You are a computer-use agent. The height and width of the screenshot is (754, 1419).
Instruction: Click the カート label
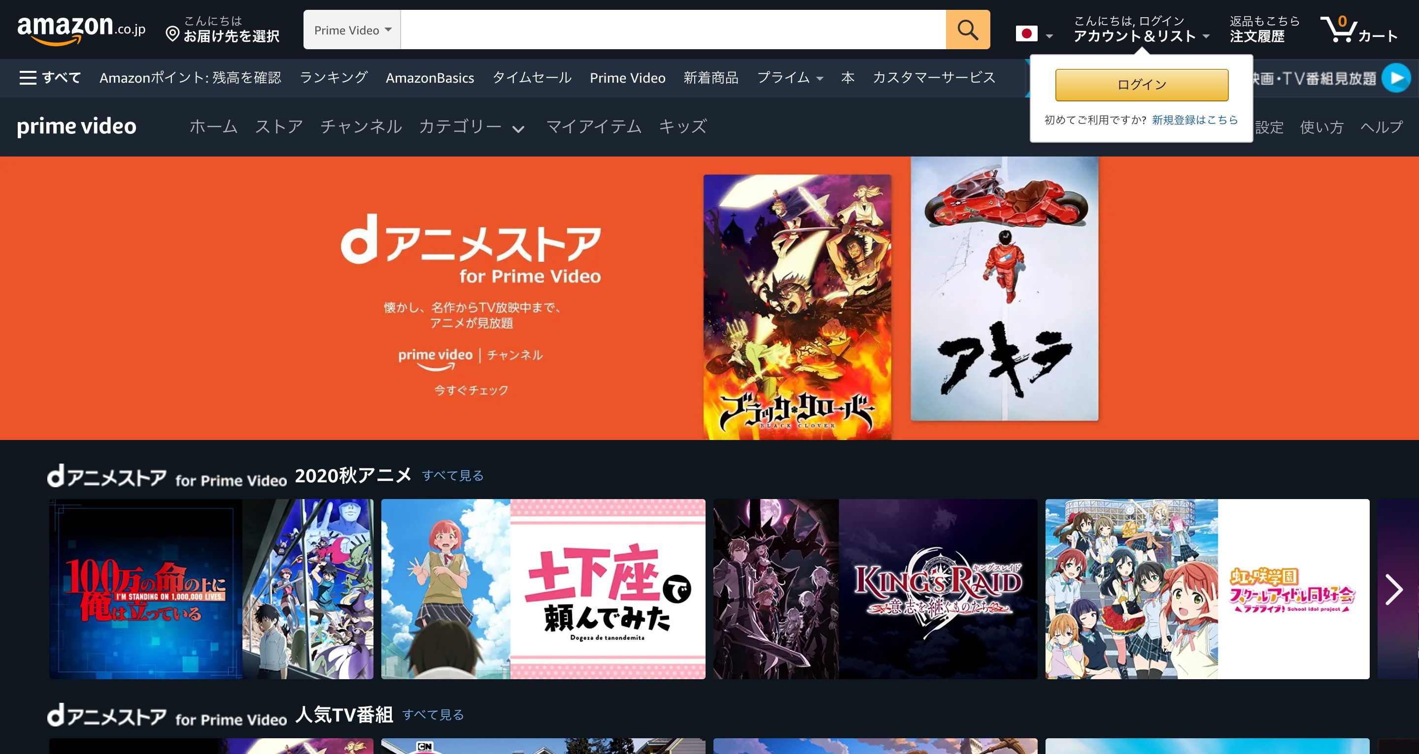(x=1378, y=36)
